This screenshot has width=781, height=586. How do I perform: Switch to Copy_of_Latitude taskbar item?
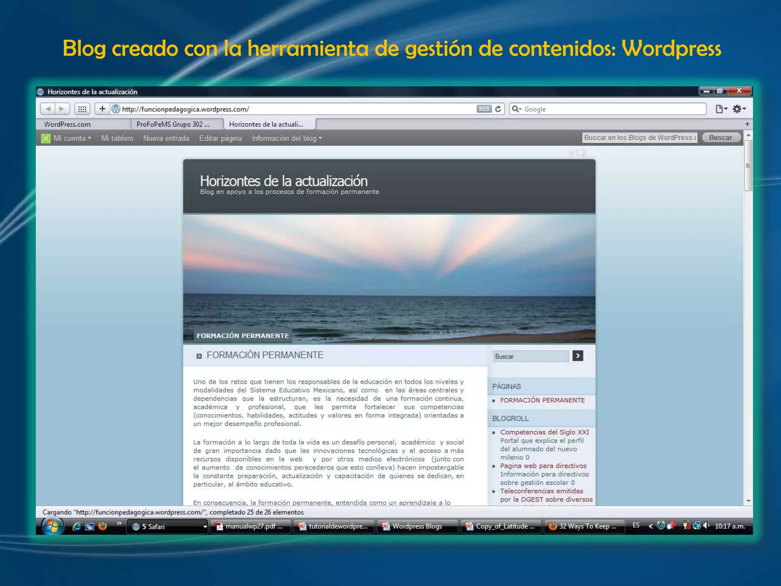coord(501,526)
